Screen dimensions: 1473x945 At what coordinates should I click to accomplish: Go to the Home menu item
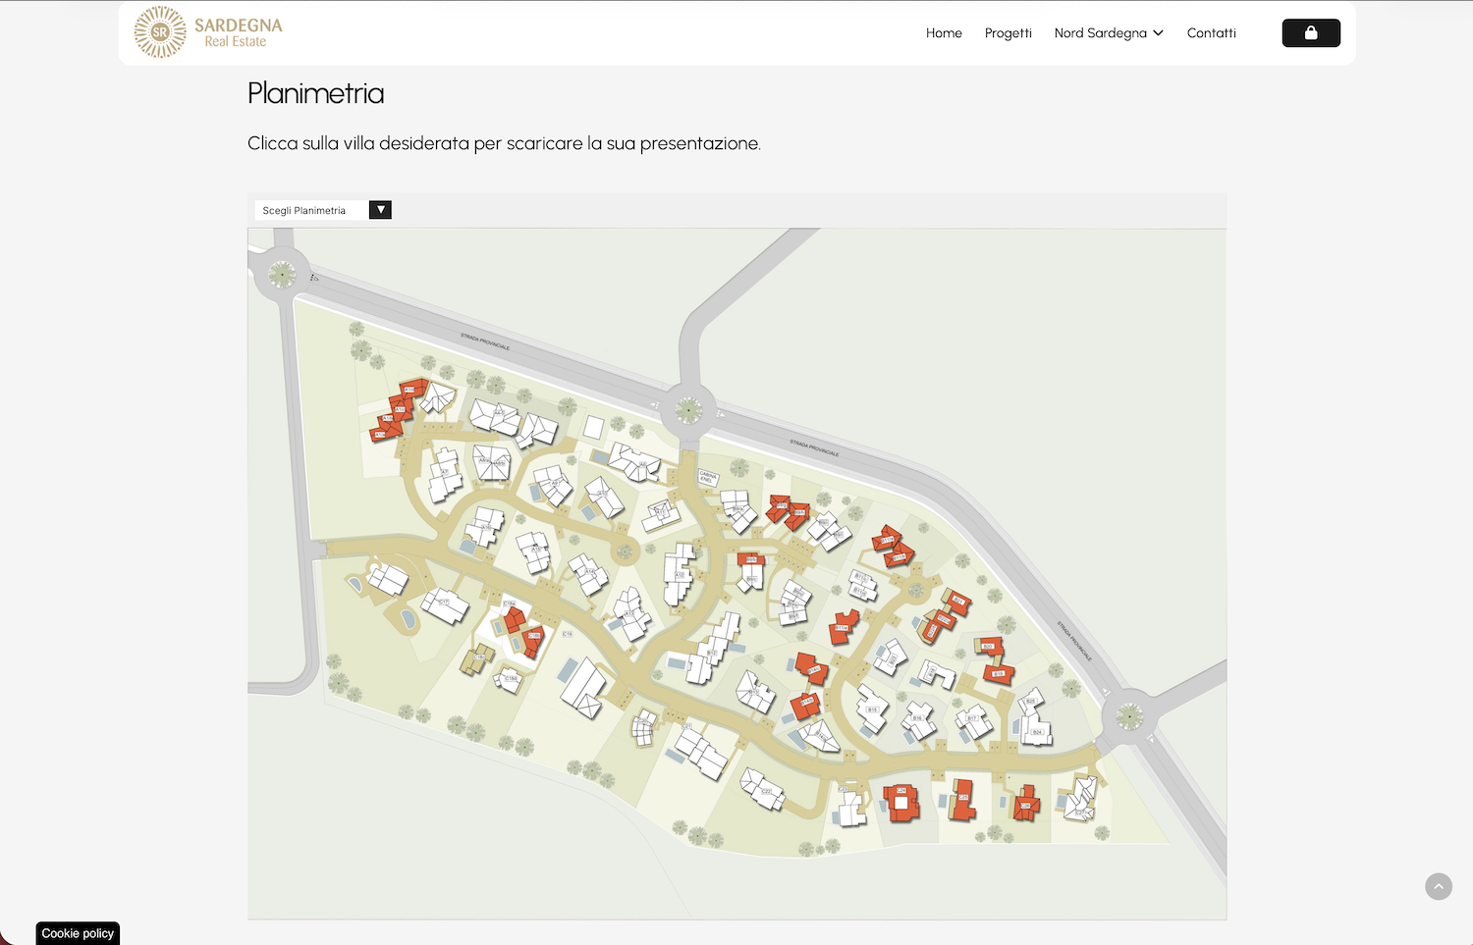tap(944, 33)
